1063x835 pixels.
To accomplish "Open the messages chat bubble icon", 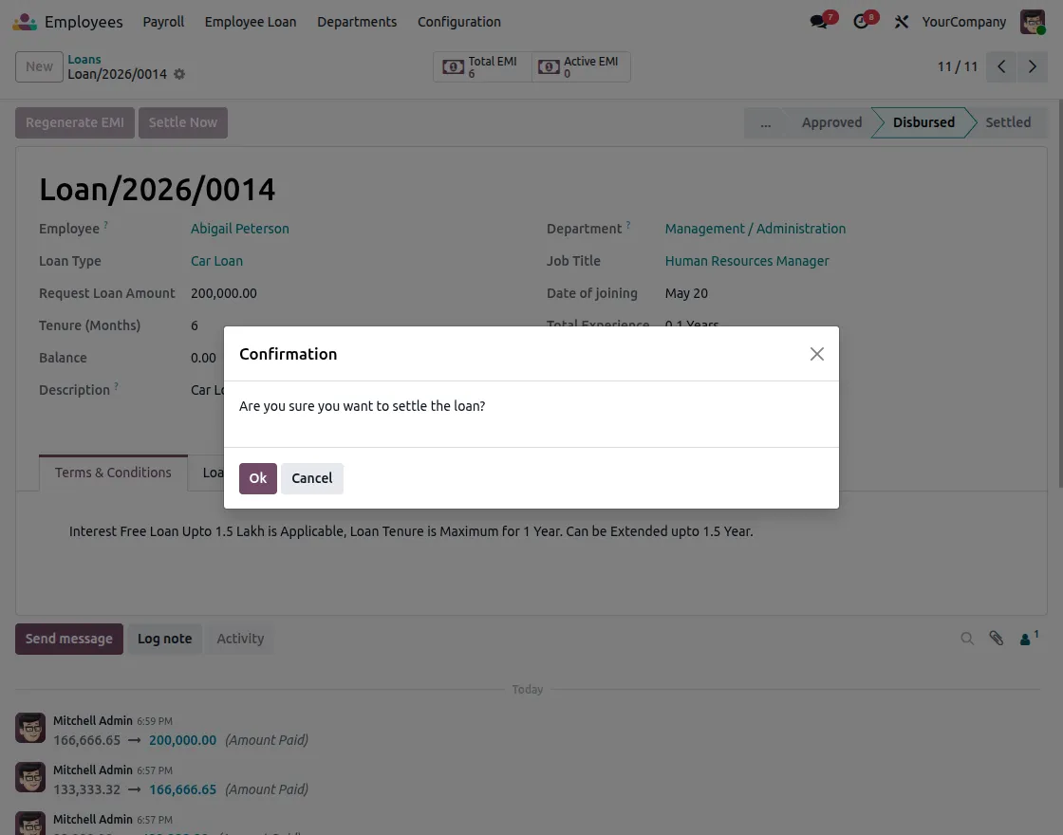I will [x=819, y=22].
